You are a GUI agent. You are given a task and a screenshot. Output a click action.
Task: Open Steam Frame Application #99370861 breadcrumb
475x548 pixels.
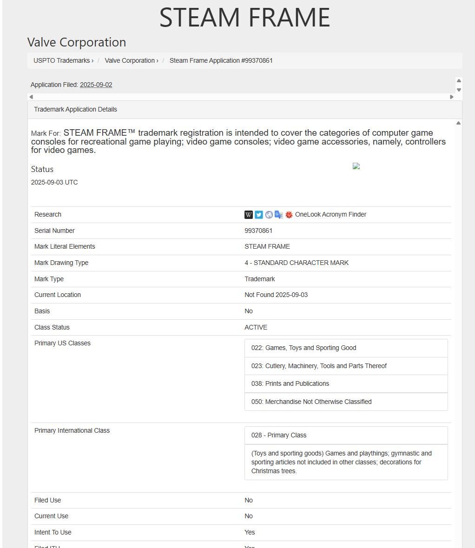(x=221, y=60)
